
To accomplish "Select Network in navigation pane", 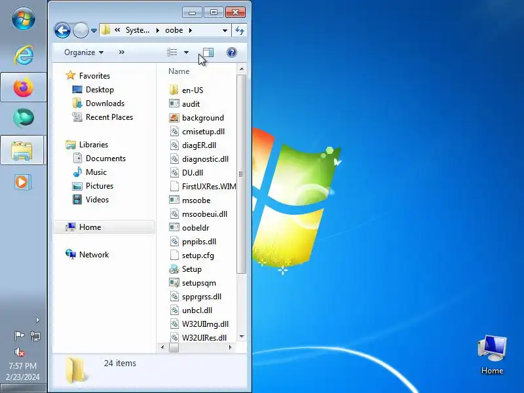I will click(94, 255).
